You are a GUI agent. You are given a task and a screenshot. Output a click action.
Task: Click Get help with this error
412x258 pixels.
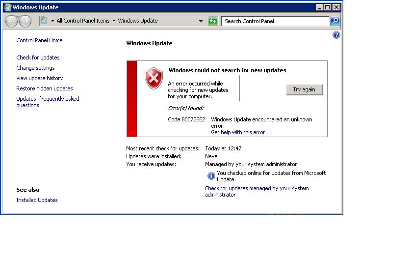click(238, 132)
